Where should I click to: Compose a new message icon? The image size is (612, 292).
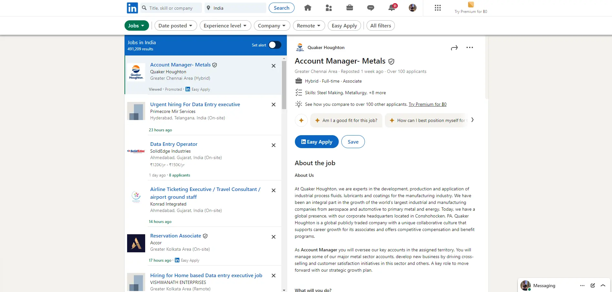pos(593,286)
